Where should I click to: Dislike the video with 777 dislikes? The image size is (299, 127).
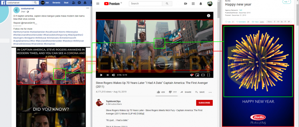pyautogui.click(x=172, y=92)
